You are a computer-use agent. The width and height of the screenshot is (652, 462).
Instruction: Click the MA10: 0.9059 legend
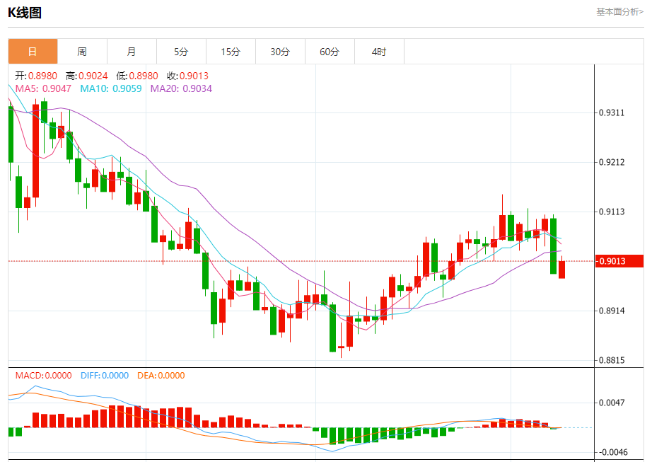[111, 88]
